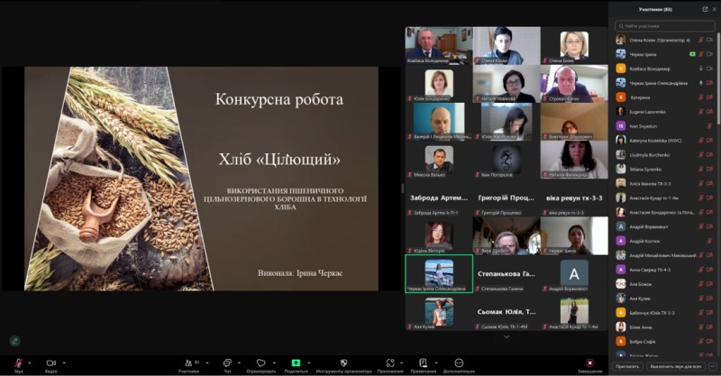Click Катерина's orange K avatar
This screenshot has height=376, width=721.
pyautogui.click(x=621, y=97)
